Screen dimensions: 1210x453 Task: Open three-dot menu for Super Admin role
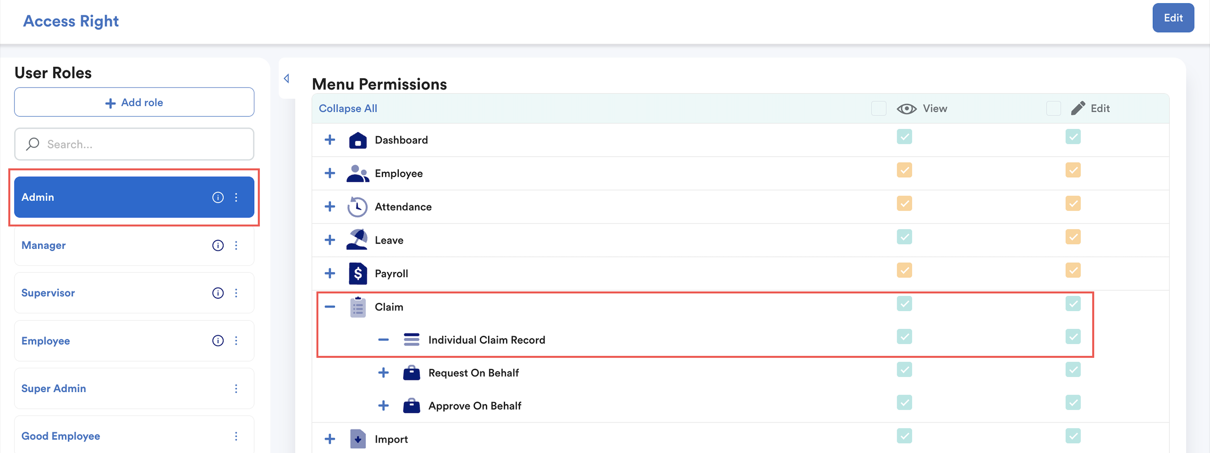pos(236,389)
